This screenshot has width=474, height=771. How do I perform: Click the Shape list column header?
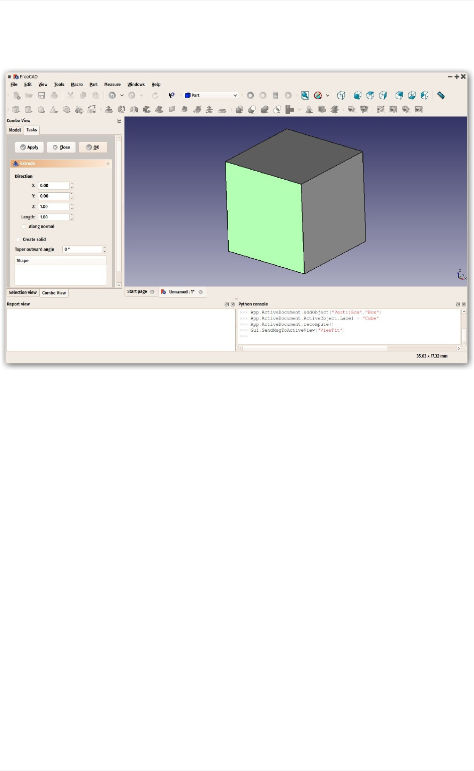(61, 261)
